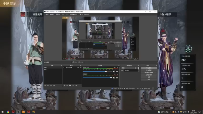Image resolution: width=203 pixels, height=114 pixels.
Task: Click Properties gear button above panels
Action: pos(74,62)
